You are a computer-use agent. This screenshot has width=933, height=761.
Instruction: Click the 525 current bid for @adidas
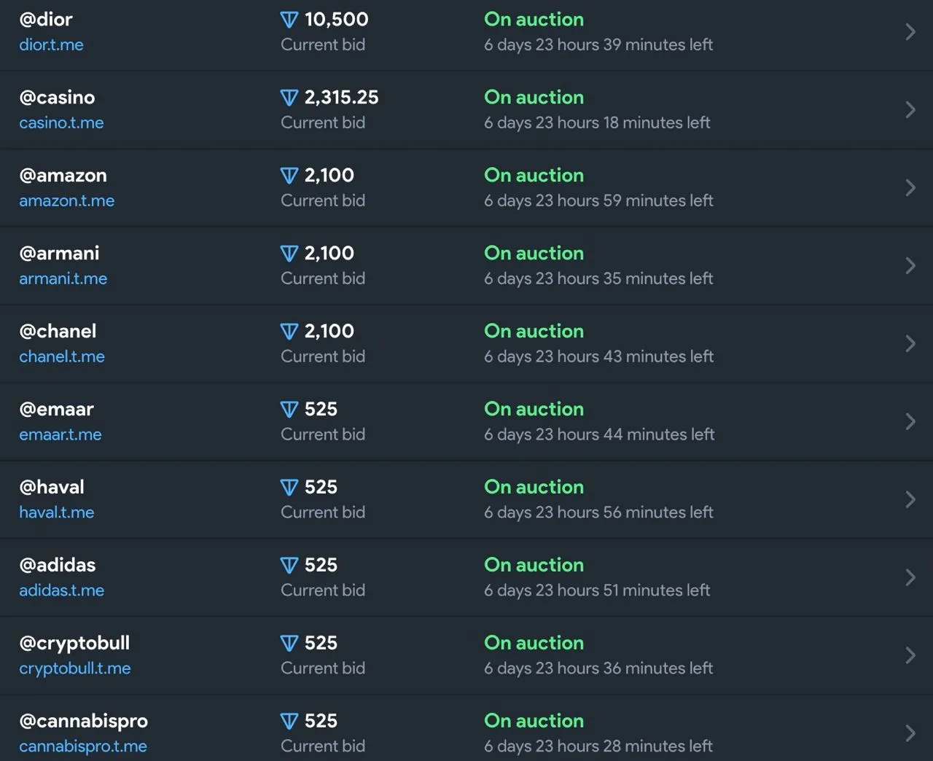point(321,566)
